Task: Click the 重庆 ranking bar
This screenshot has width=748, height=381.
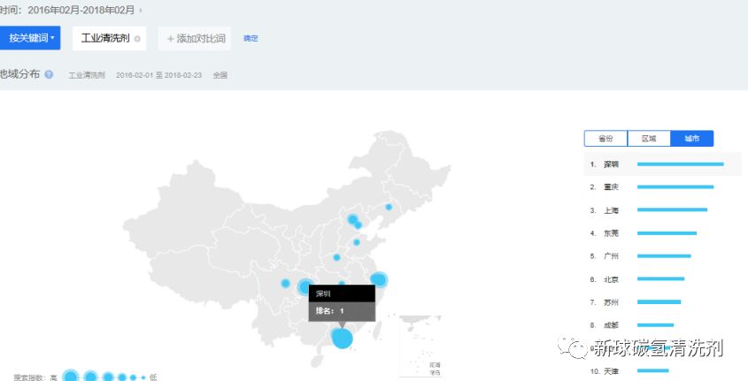Action: point(675,187)
